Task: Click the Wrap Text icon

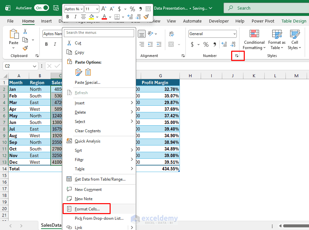Action: click(x=172, y=34)
